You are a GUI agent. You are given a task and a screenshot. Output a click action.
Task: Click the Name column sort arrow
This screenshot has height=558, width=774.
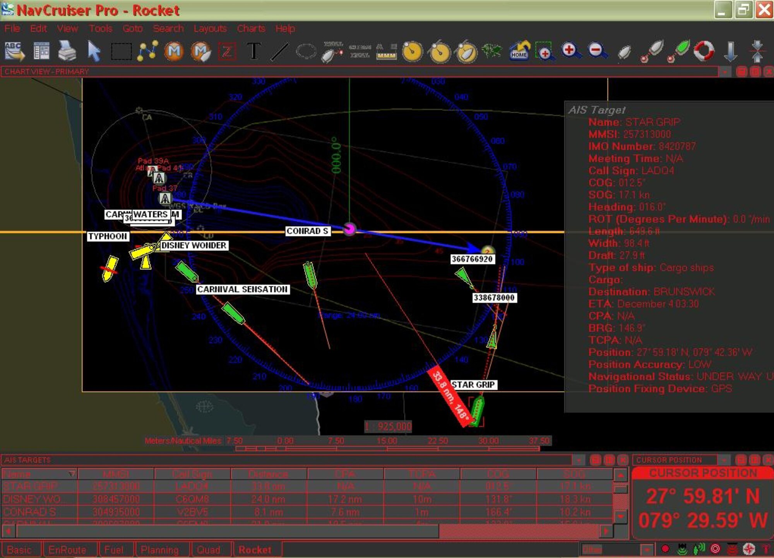point(72,474)
